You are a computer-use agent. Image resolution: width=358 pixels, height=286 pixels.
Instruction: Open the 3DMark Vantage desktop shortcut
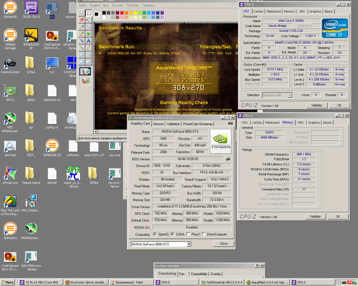[x=10, y=39]
